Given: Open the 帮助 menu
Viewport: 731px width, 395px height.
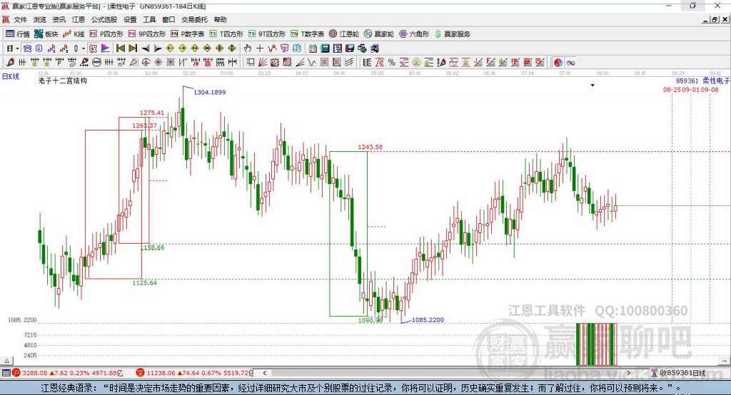Looking at the screenshot, I should pyautogui.click(x=220, y=19).
